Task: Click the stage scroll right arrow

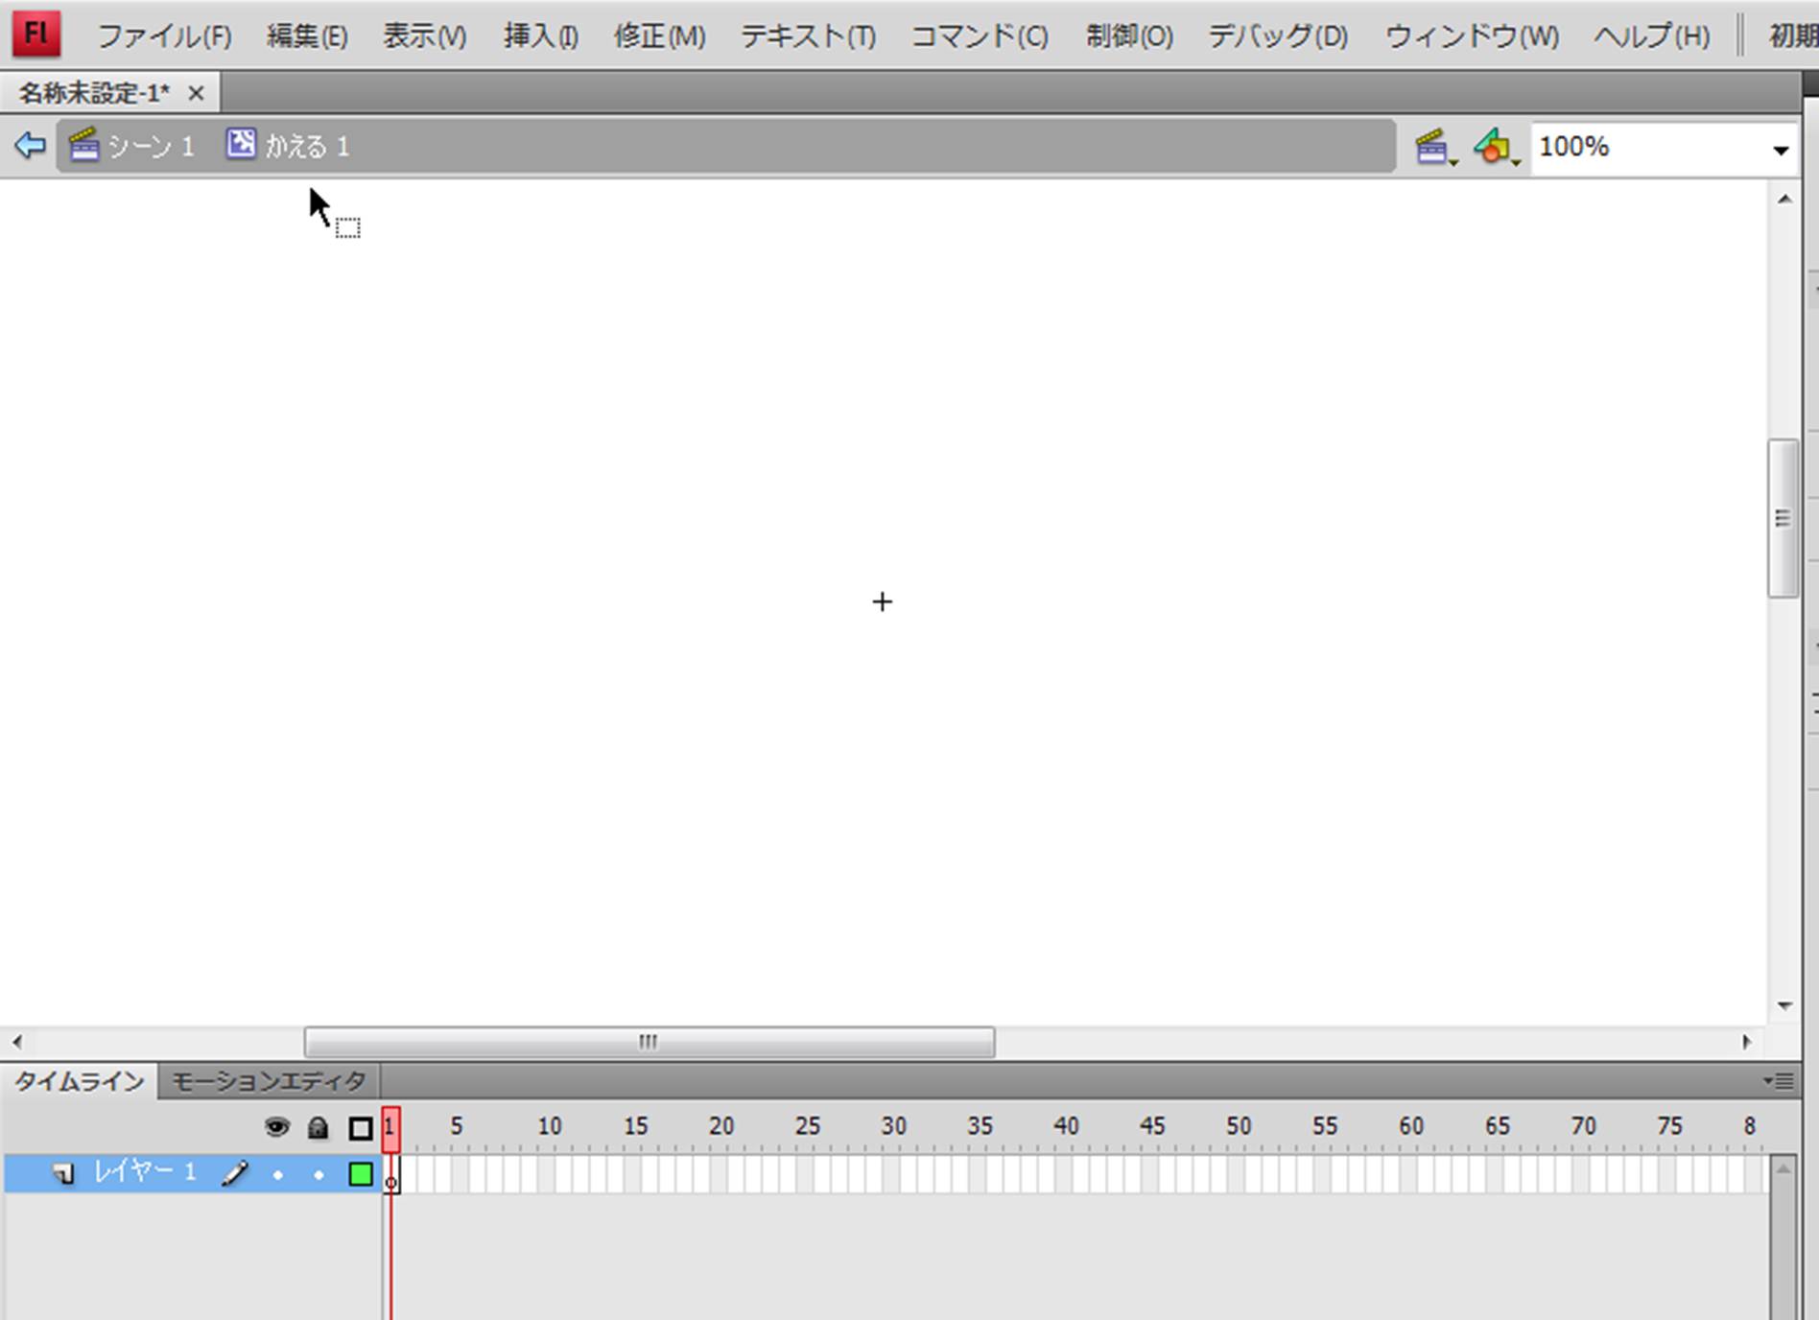Action: point(1746,1042)
